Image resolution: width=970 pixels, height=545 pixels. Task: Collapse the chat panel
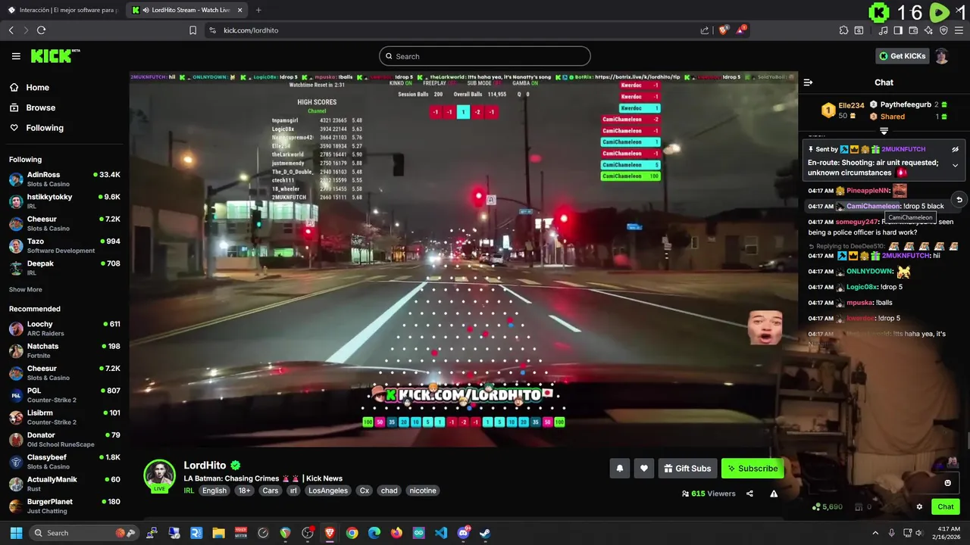808,83
